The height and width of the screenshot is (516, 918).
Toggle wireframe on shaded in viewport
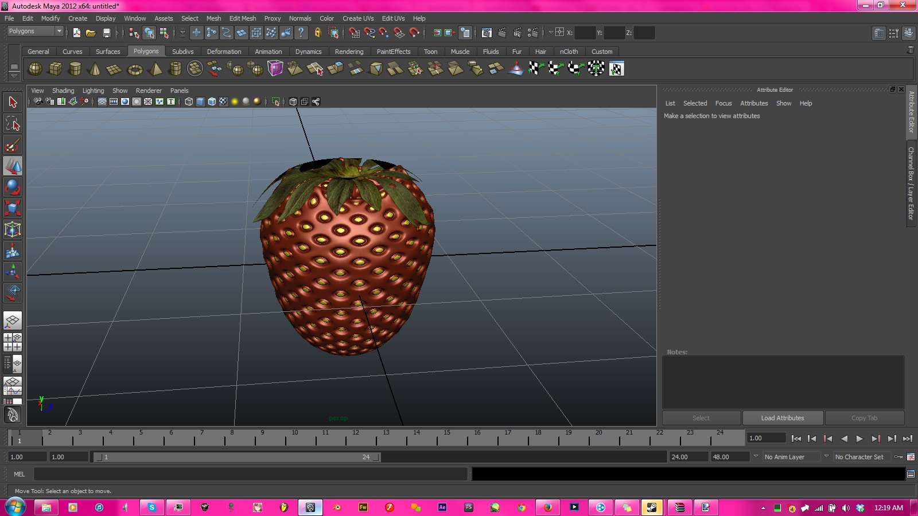[212, 101]
